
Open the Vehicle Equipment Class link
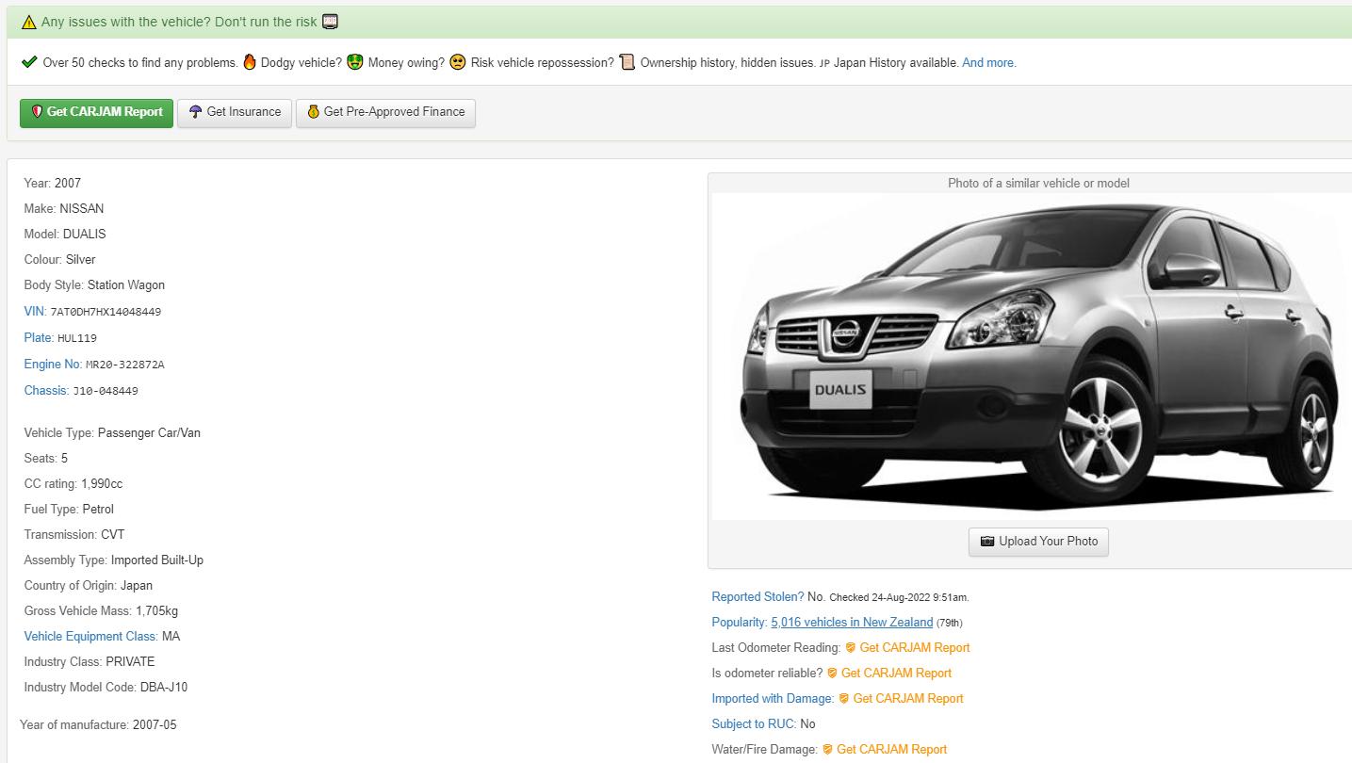tap(90, 637)
